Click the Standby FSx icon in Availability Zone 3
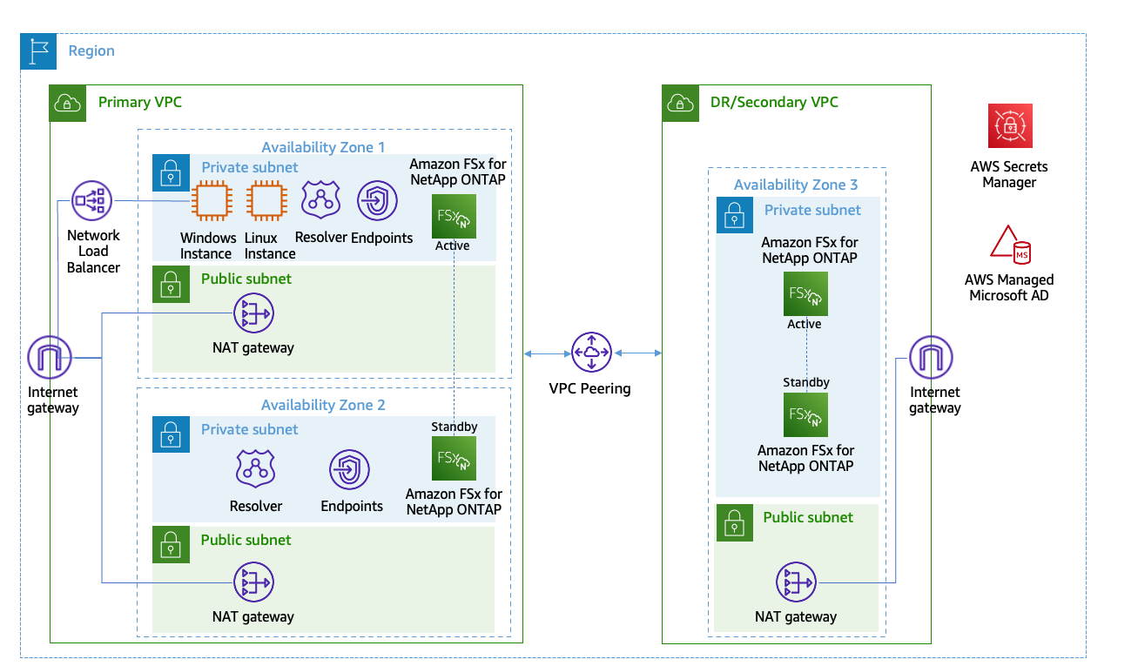 (x=805, y=414)
